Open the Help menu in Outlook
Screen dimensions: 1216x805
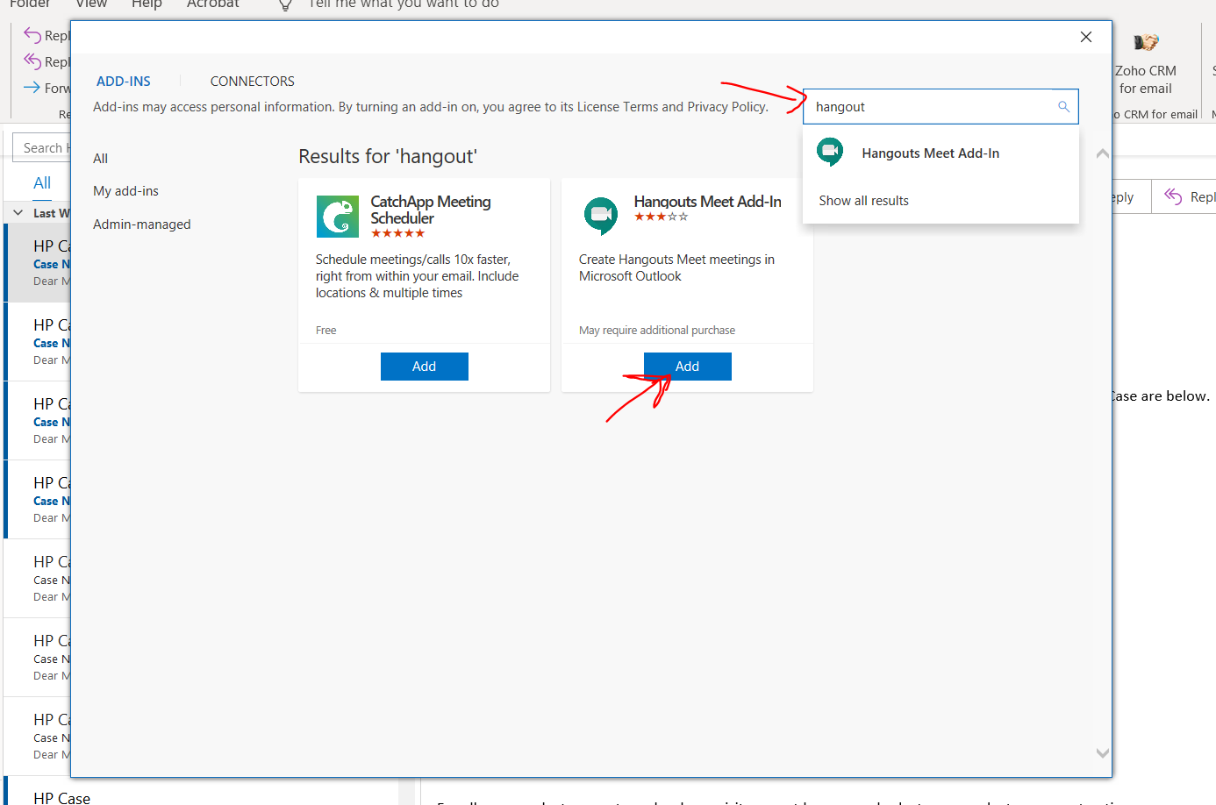147,4
